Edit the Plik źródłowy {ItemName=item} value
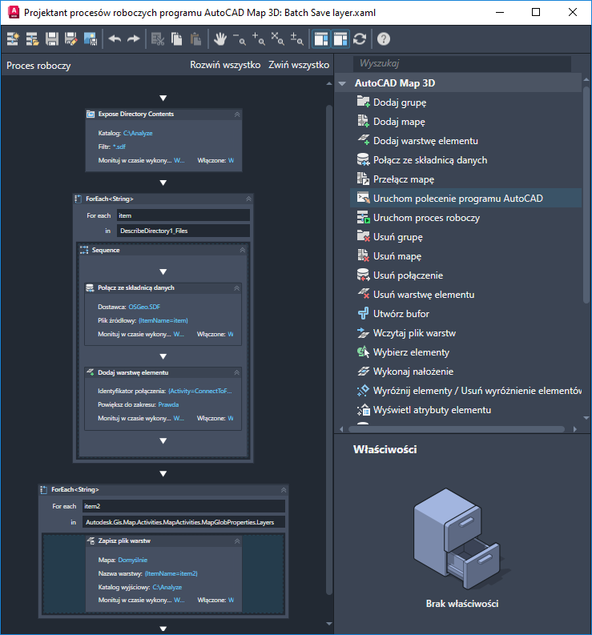This screenshot has height=635, width=592. point(163,320)
